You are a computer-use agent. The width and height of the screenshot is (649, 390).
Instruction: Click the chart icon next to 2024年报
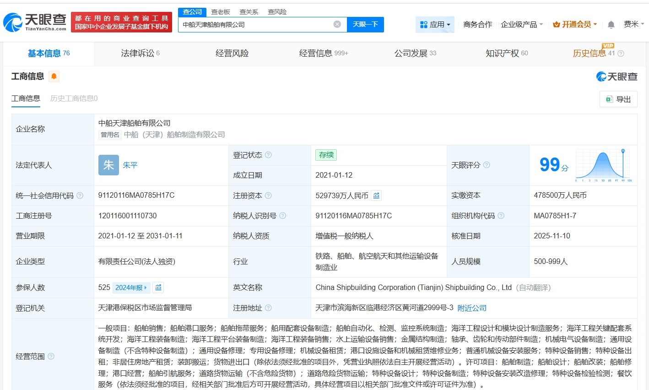[x=158, y=288]
